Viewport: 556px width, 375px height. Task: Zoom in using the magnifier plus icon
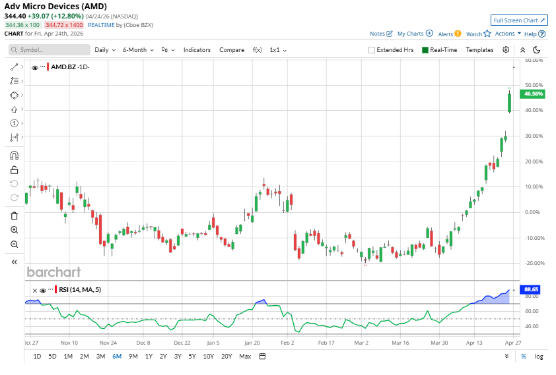[x=14, y=230]
